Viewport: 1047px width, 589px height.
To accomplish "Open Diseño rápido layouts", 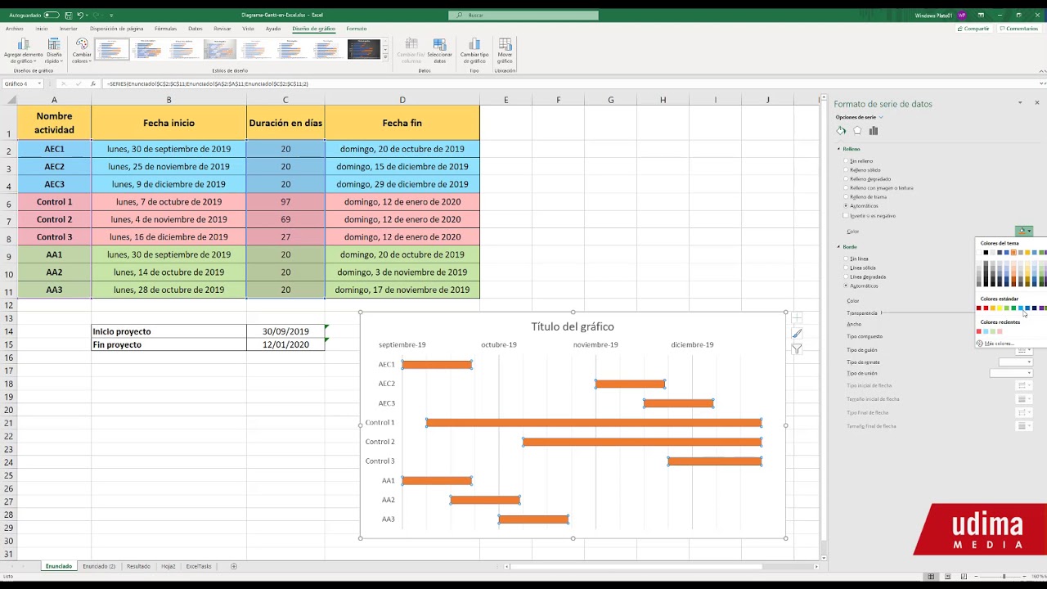I will [54, 51].
